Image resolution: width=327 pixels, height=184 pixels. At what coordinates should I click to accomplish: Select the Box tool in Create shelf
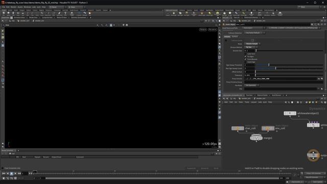click(4, 14)
